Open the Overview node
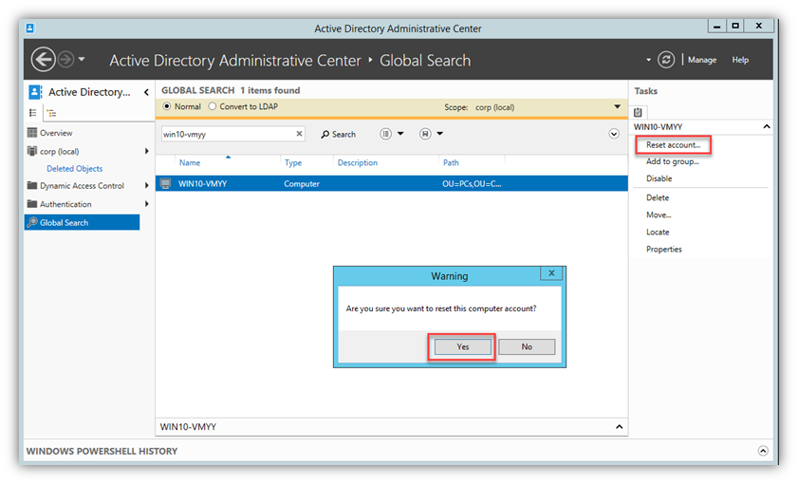The height and width of the screenshot is (484, 798). coord(56,133)
